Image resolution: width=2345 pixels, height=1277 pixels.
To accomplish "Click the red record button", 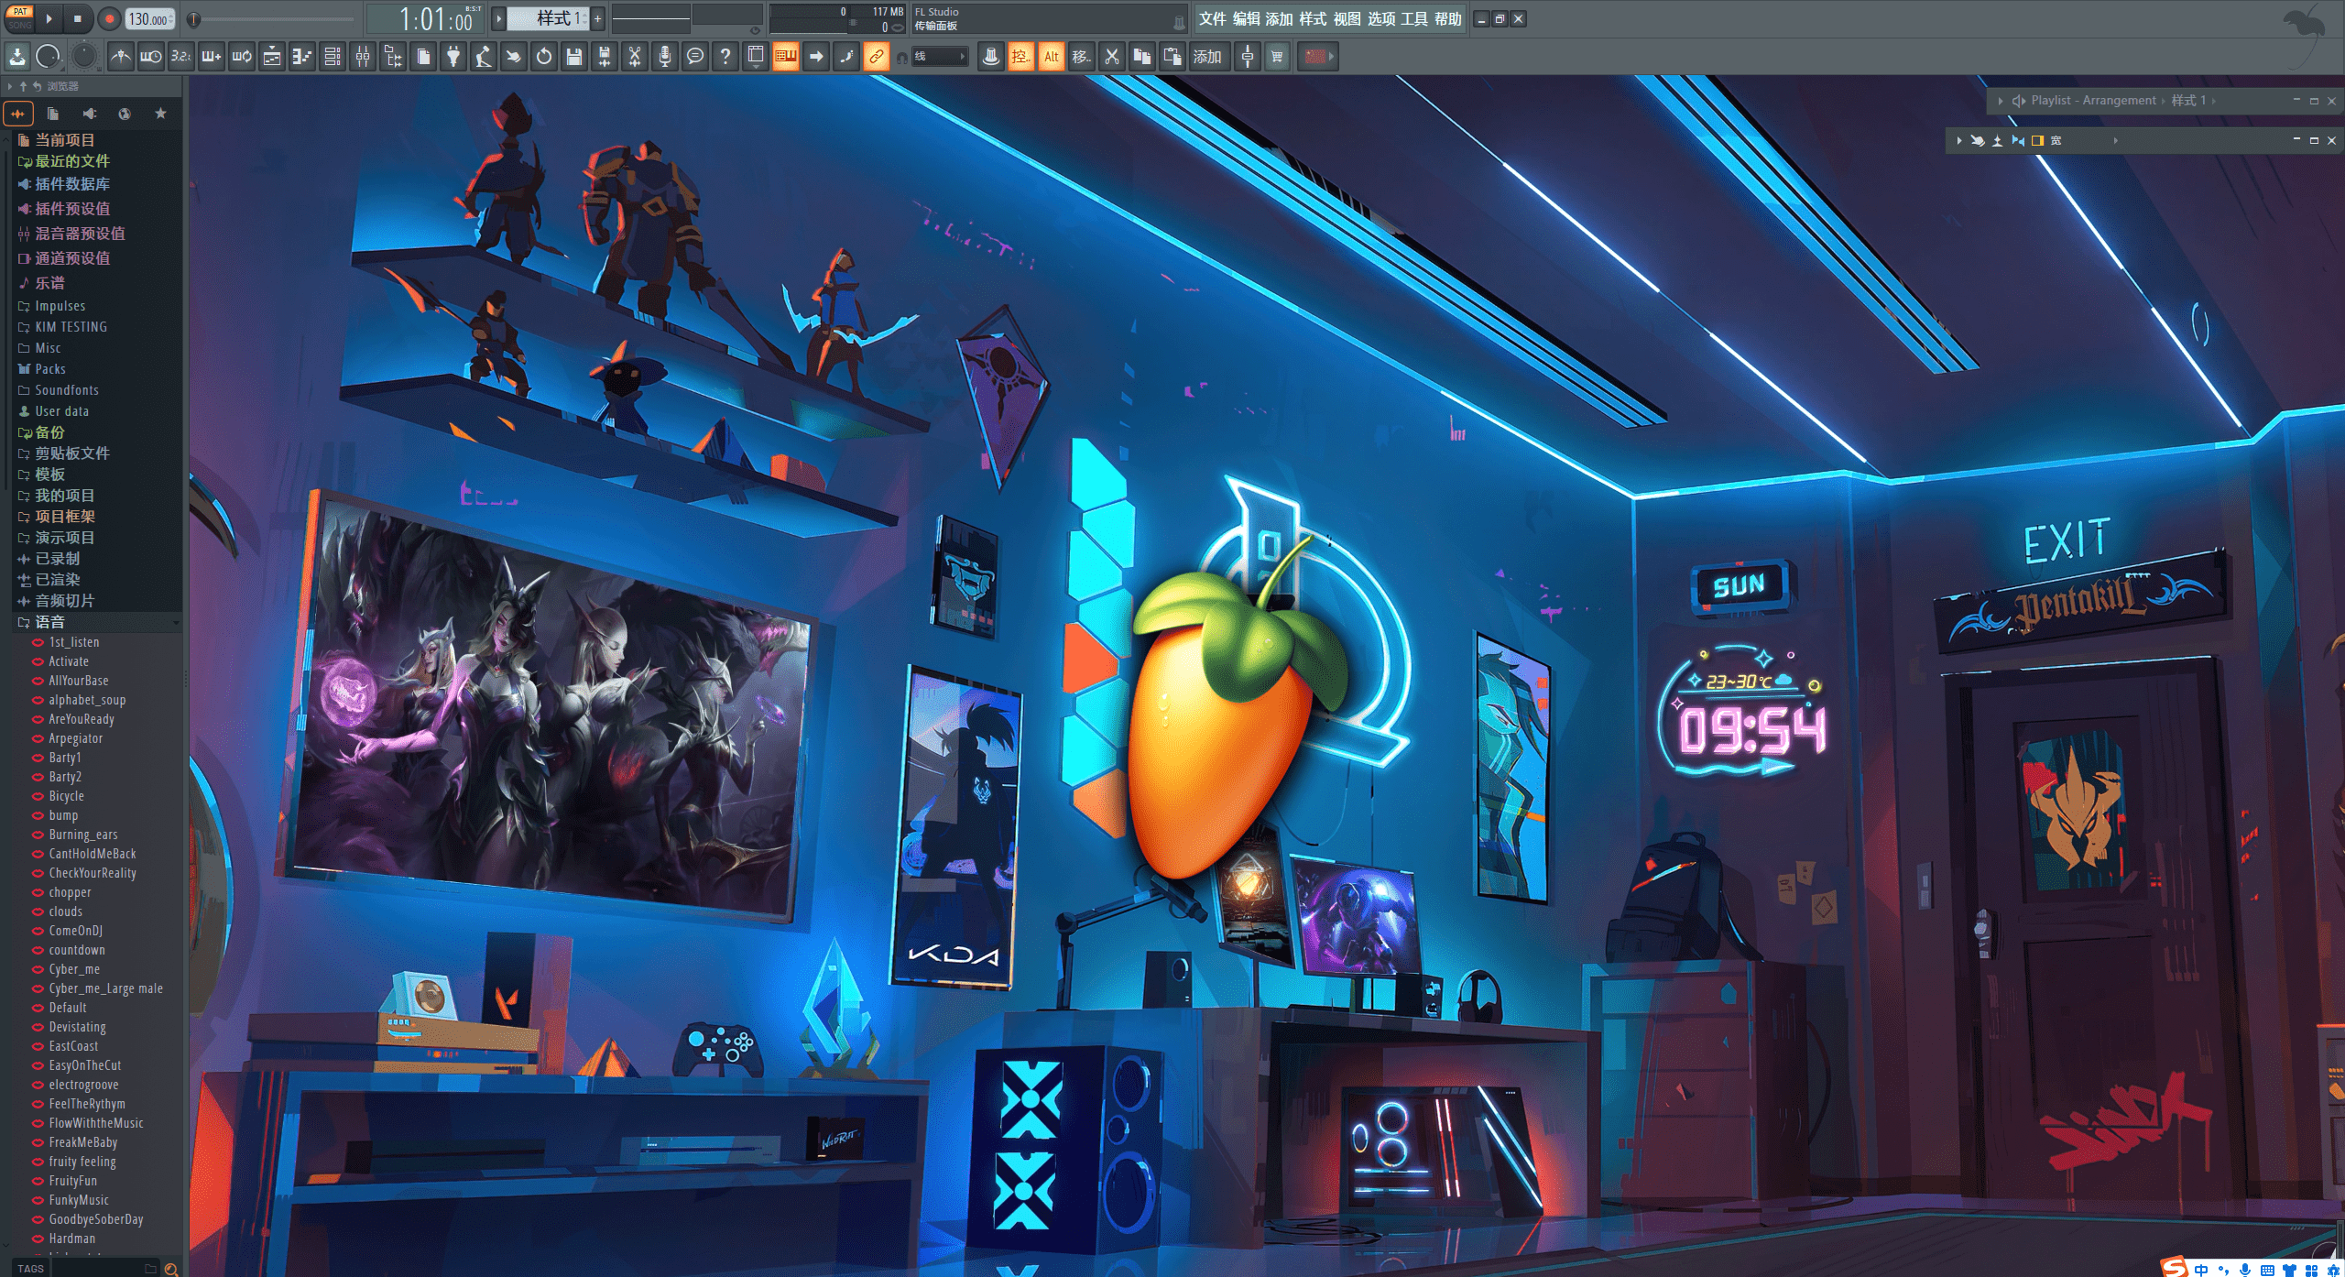I will pos(108,18).
